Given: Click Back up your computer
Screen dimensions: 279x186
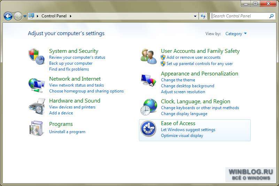Looking at the screenshot, I should click(x=71, y=63).
